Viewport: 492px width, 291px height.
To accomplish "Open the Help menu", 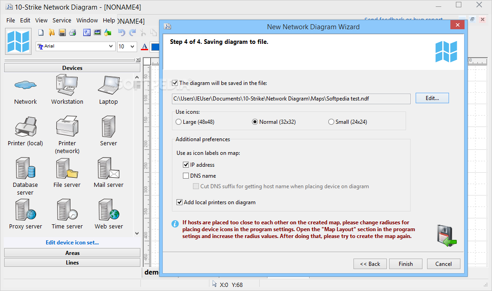I will click(x=109, y=21).
